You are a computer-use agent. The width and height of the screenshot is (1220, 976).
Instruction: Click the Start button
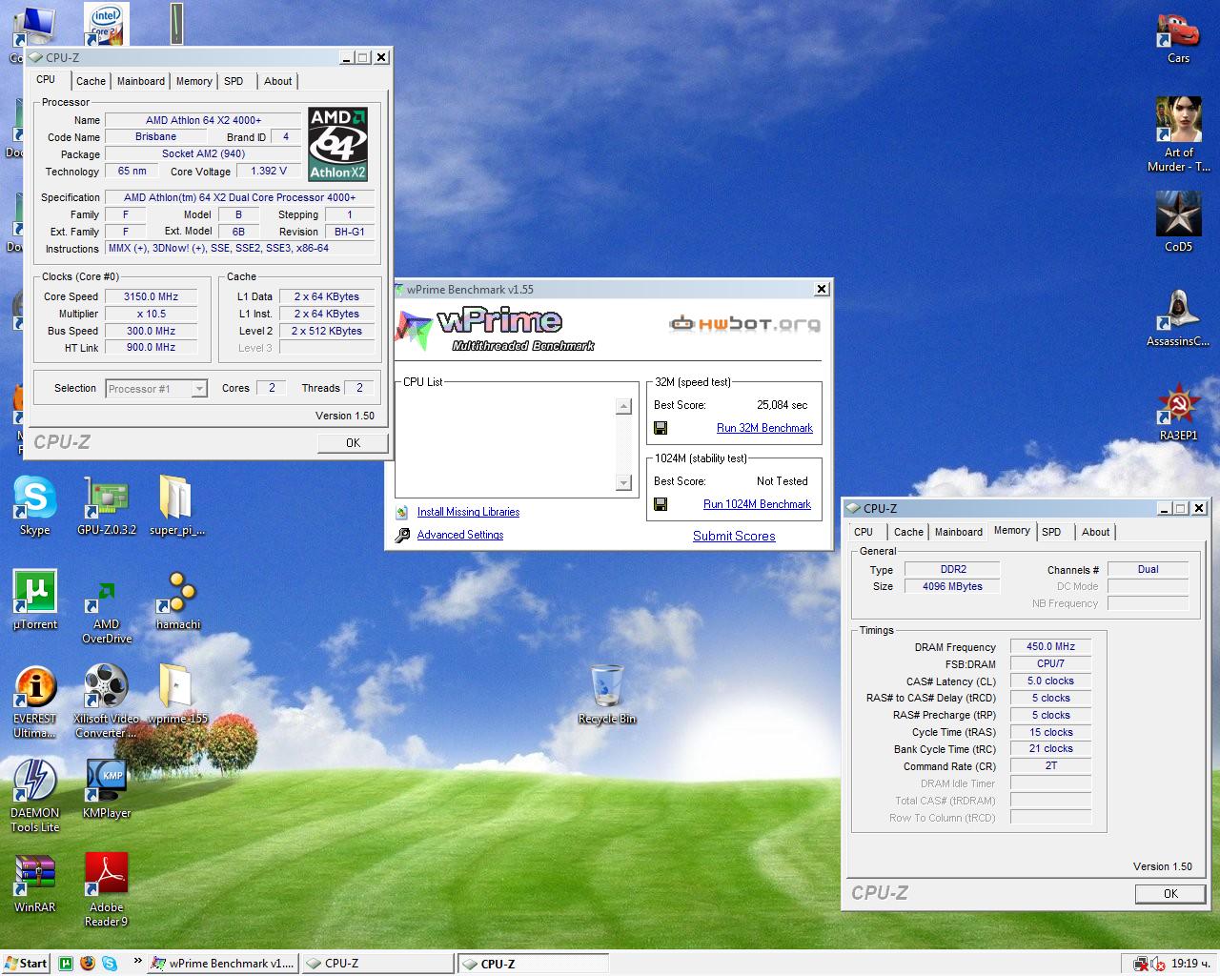26,964
